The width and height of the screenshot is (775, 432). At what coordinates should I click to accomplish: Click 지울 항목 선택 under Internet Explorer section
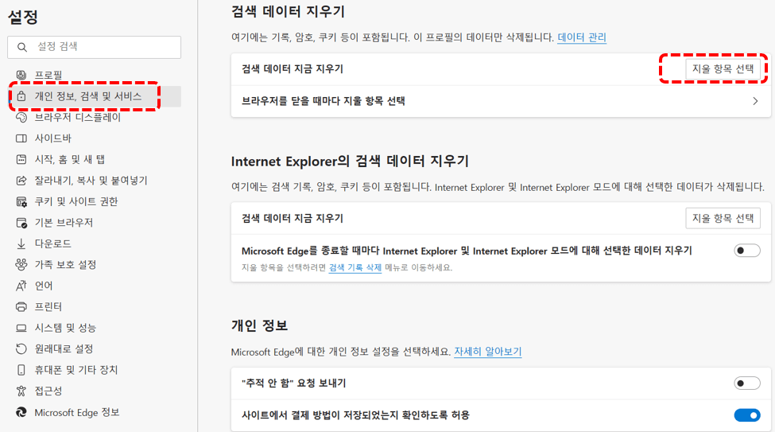pos(723,218)
